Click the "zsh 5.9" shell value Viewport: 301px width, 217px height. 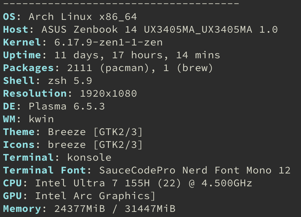(x=70, y=81)
